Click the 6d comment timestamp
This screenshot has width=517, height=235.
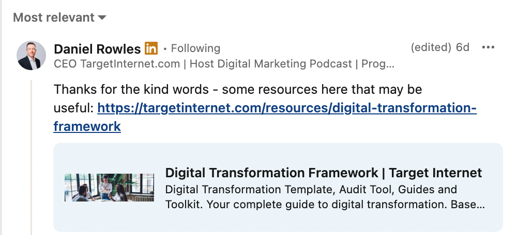click(x=462, y=47)
